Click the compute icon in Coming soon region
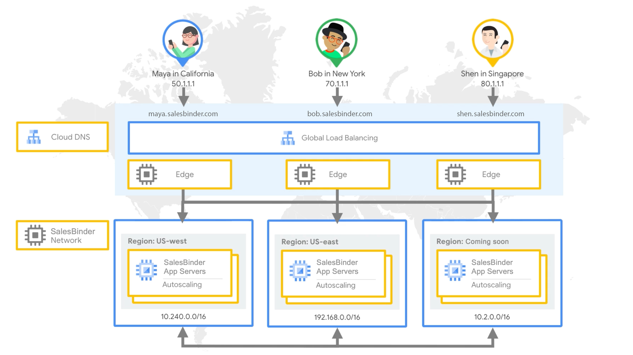Viewport: 633px width, 355px height. tap(455, 270)
